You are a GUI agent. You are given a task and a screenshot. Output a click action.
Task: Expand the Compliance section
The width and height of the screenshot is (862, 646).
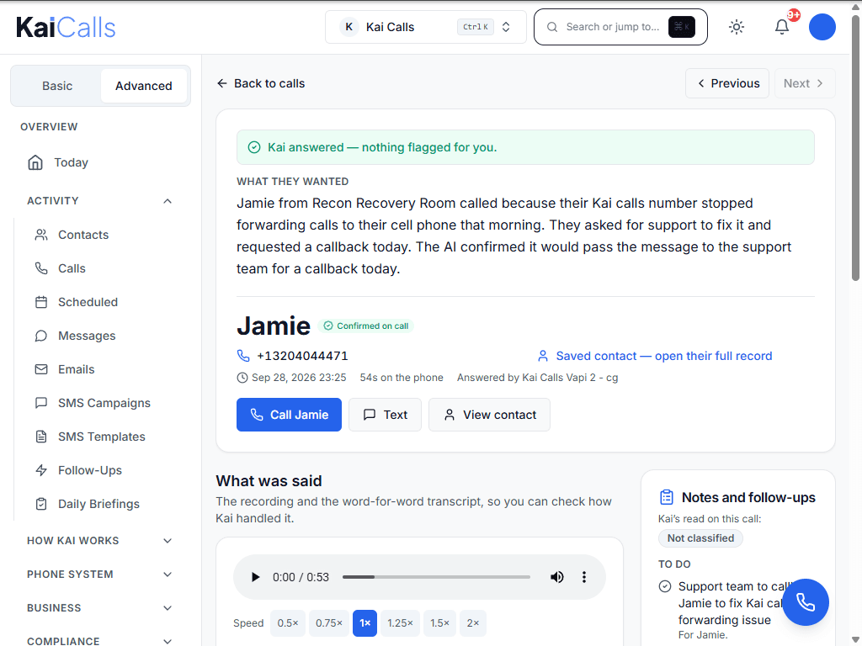point(99,640)
